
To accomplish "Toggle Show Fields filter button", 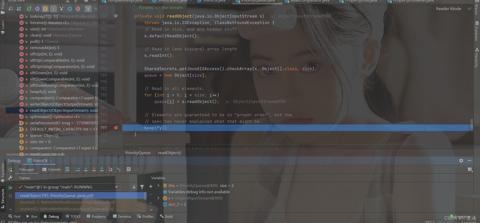I will [45, 9].
